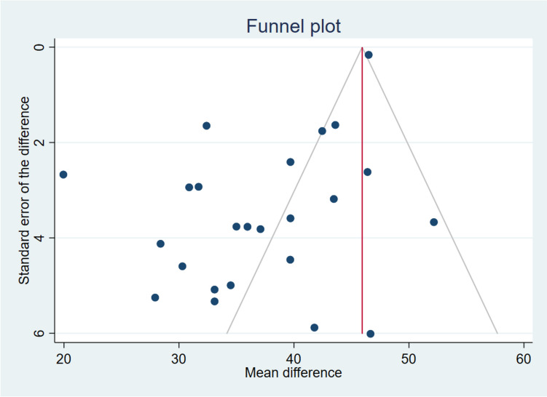Viewport: 547px width, 397px height.
Task: Select the y-axis tick label 4
Action: [x=41, y=238]
